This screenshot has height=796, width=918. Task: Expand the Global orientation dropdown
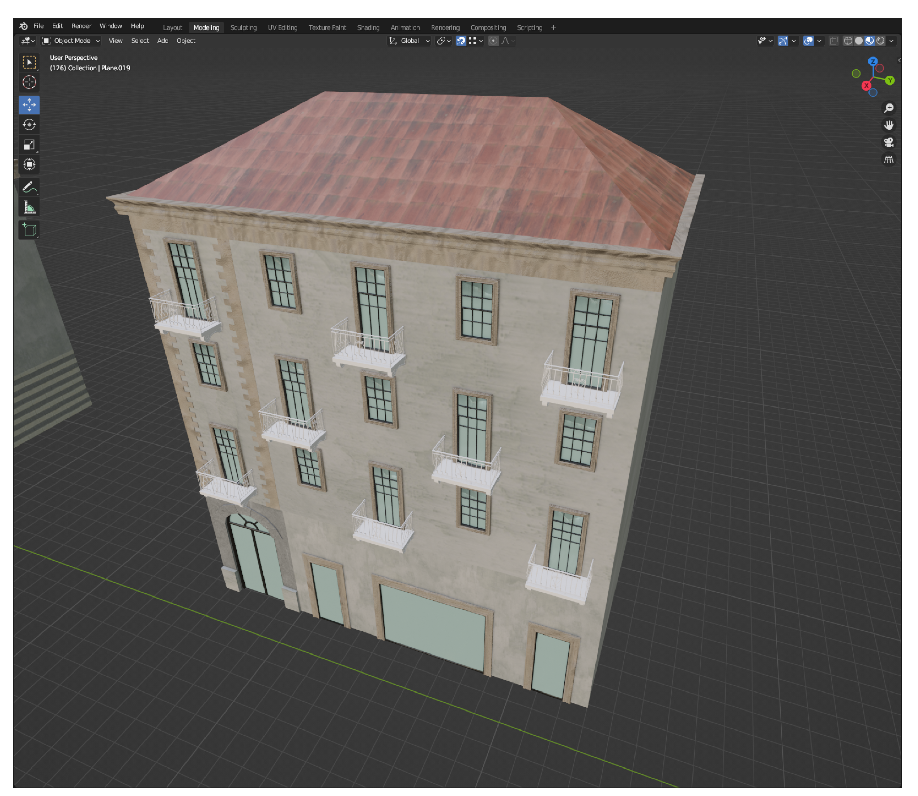[410, 41]
